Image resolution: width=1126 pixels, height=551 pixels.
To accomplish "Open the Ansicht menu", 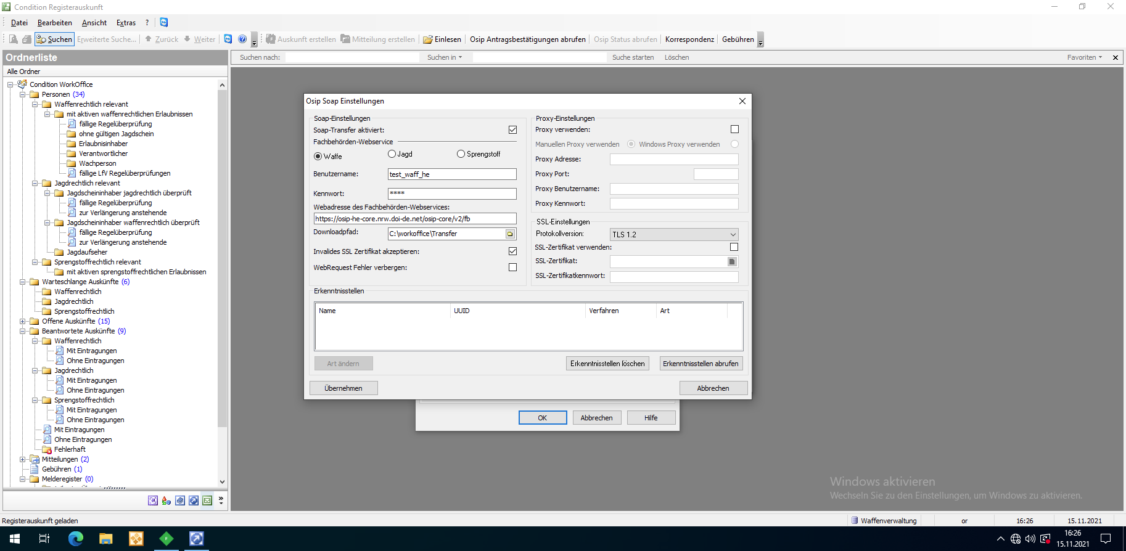I will 94,23.
